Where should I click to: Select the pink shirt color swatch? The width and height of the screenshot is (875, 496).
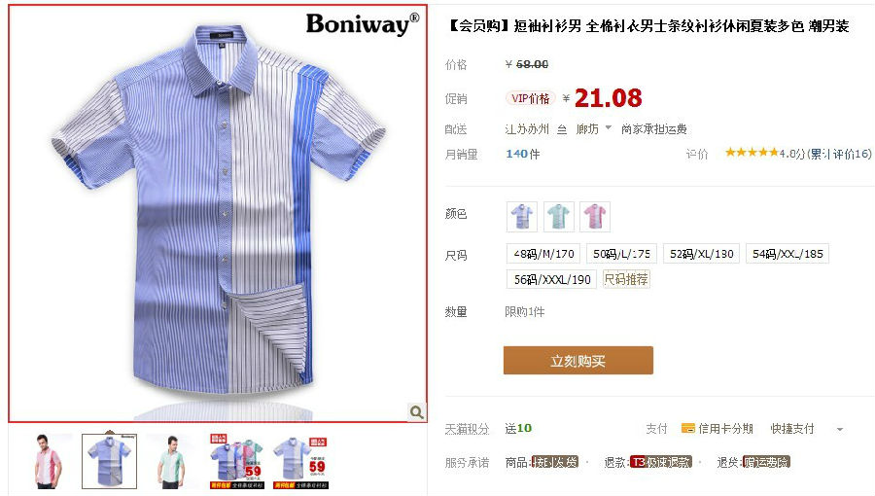click(x=595, y=217)
